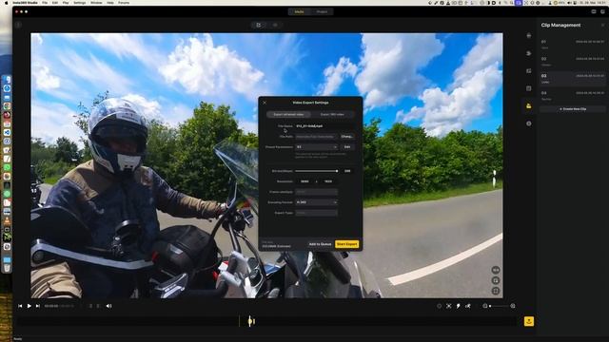
Task: Click the second icon in the right tool sidebar
Action: pos(529,53)
